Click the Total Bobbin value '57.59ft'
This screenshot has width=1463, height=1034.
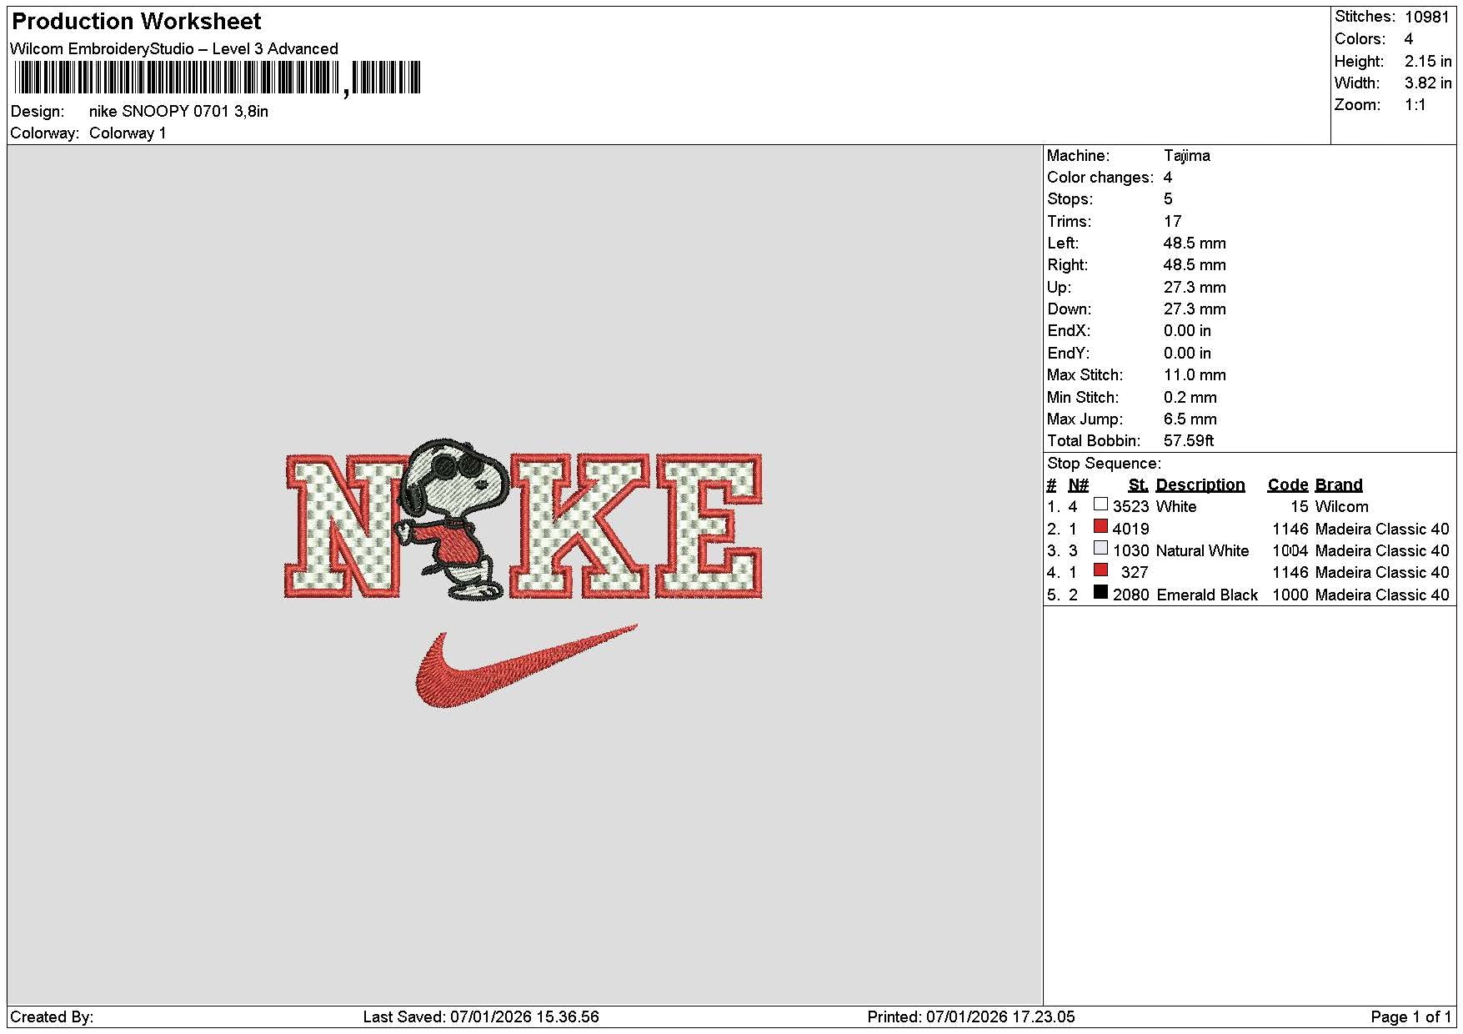tap(1189, 441)
